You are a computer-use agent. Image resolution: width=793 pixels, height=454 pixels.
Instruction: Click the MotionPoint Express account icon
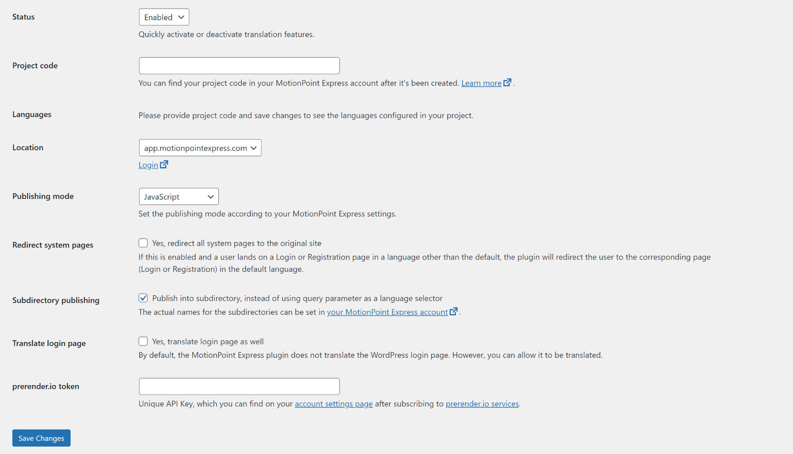(x=453, y=312)
